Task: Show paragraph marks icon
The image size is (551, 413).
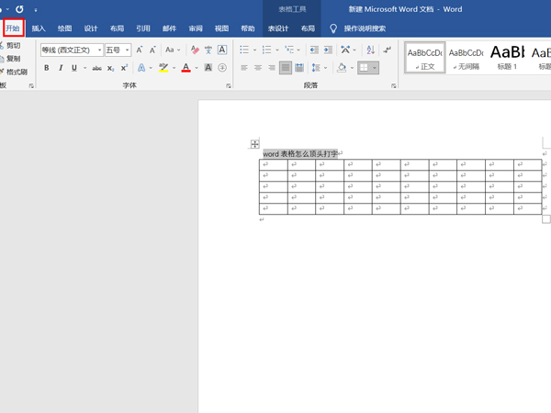Action: click(x=387, y=50)
